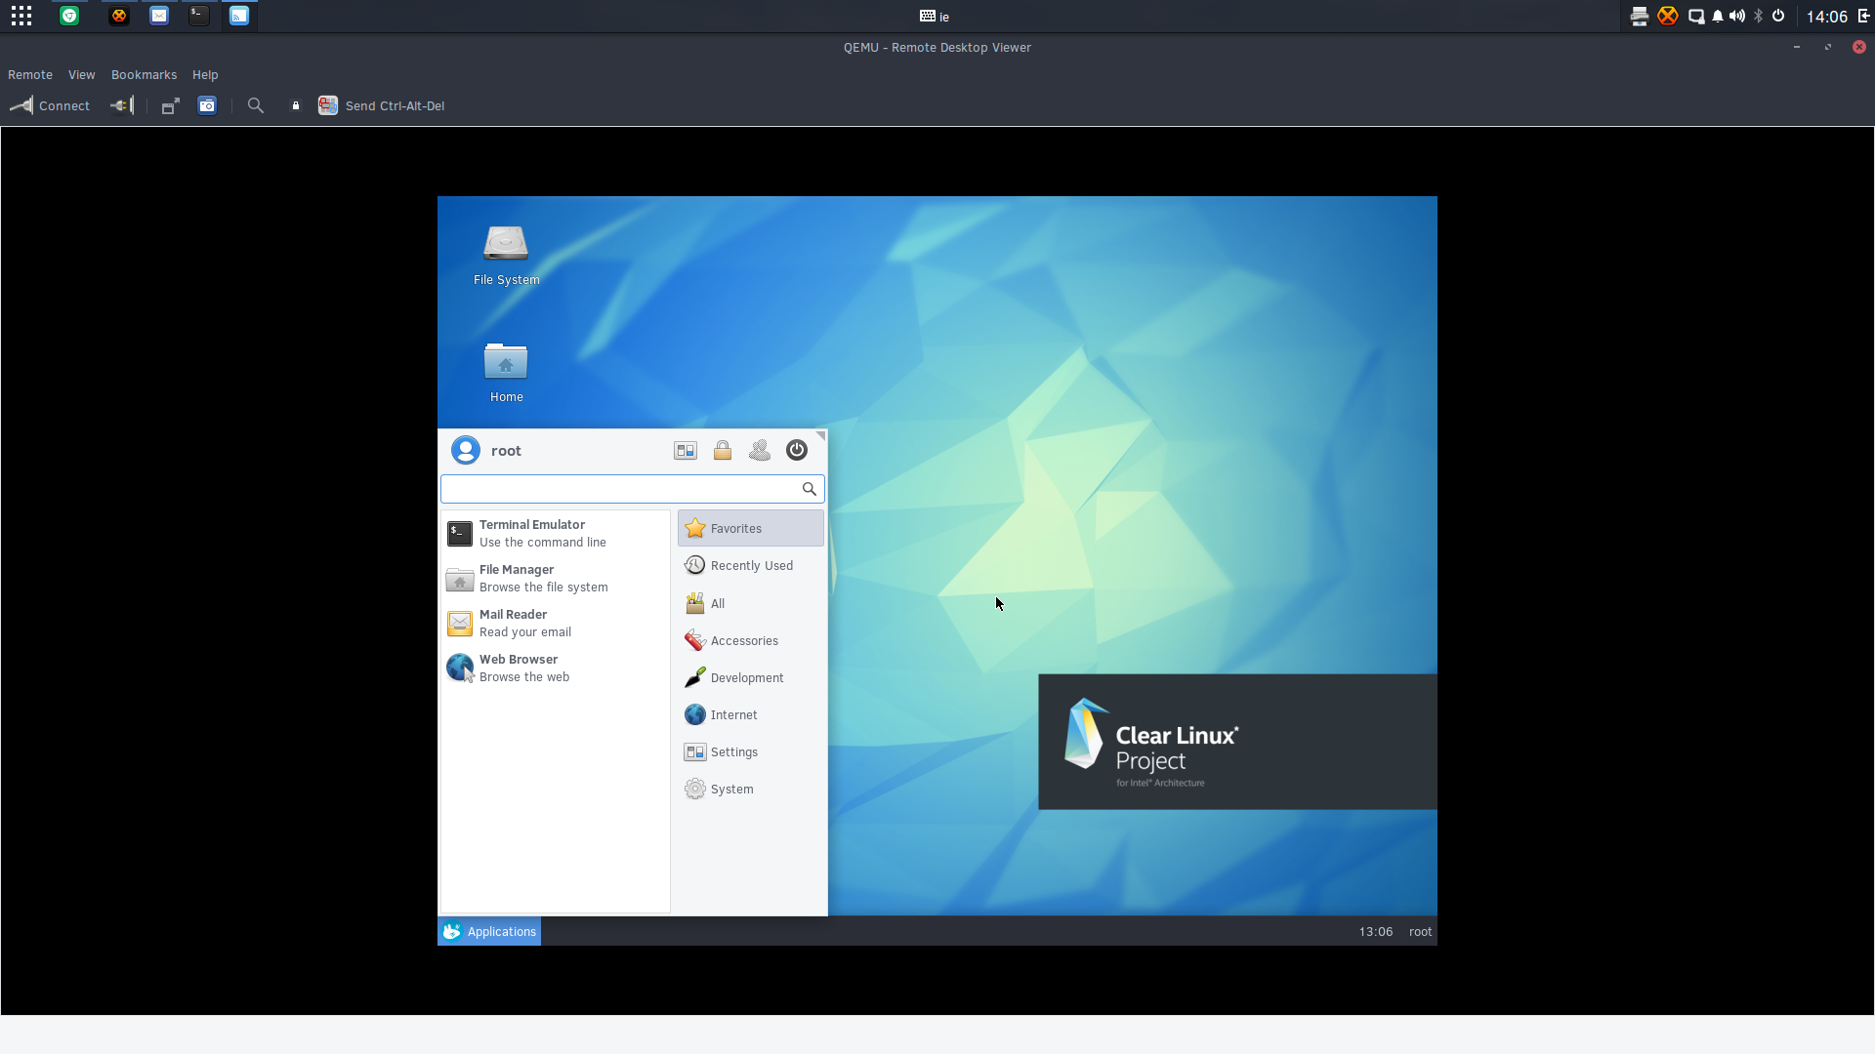
Task: Click the Connect toolbar button
Action: tap(50, 105)
